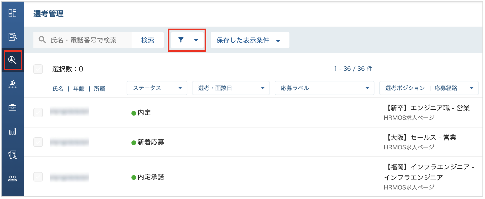Image resolution: width=485 pixels, height=199 pixels.
Task: Open the 保存した表示条件 menu
Action: click(x=250, y=40)
